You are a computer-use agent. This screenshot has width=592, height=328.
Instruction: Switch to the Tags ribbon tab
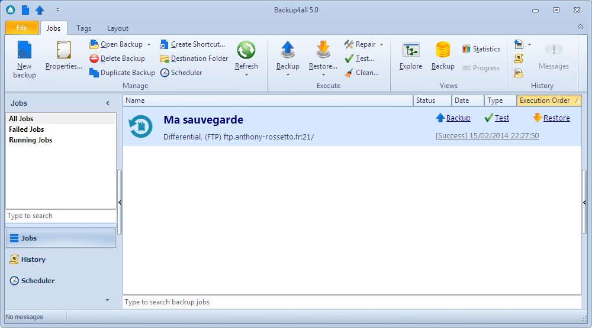84,28
